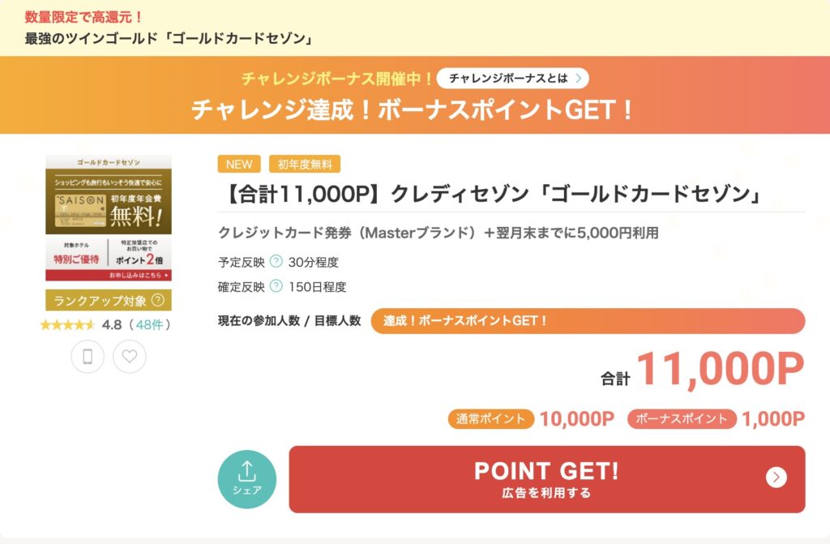
Task: Click the Saison gold card thumbnail
Action: [x=108, y=217]
